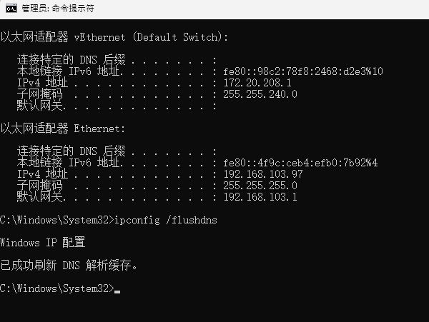Click the 已成功刷新 DNS 解析缓存 message
429x322 pixels.
click(69, 265)
